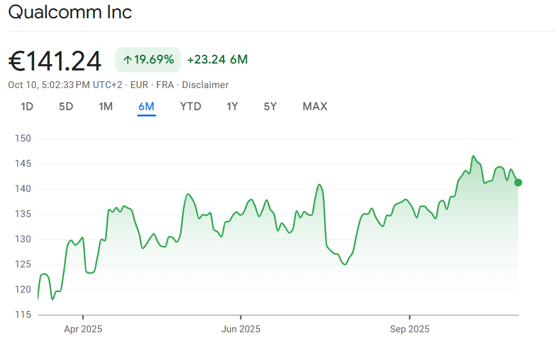Open the Disclaimer link
The image size is (556, 343).
click(205, 85)
